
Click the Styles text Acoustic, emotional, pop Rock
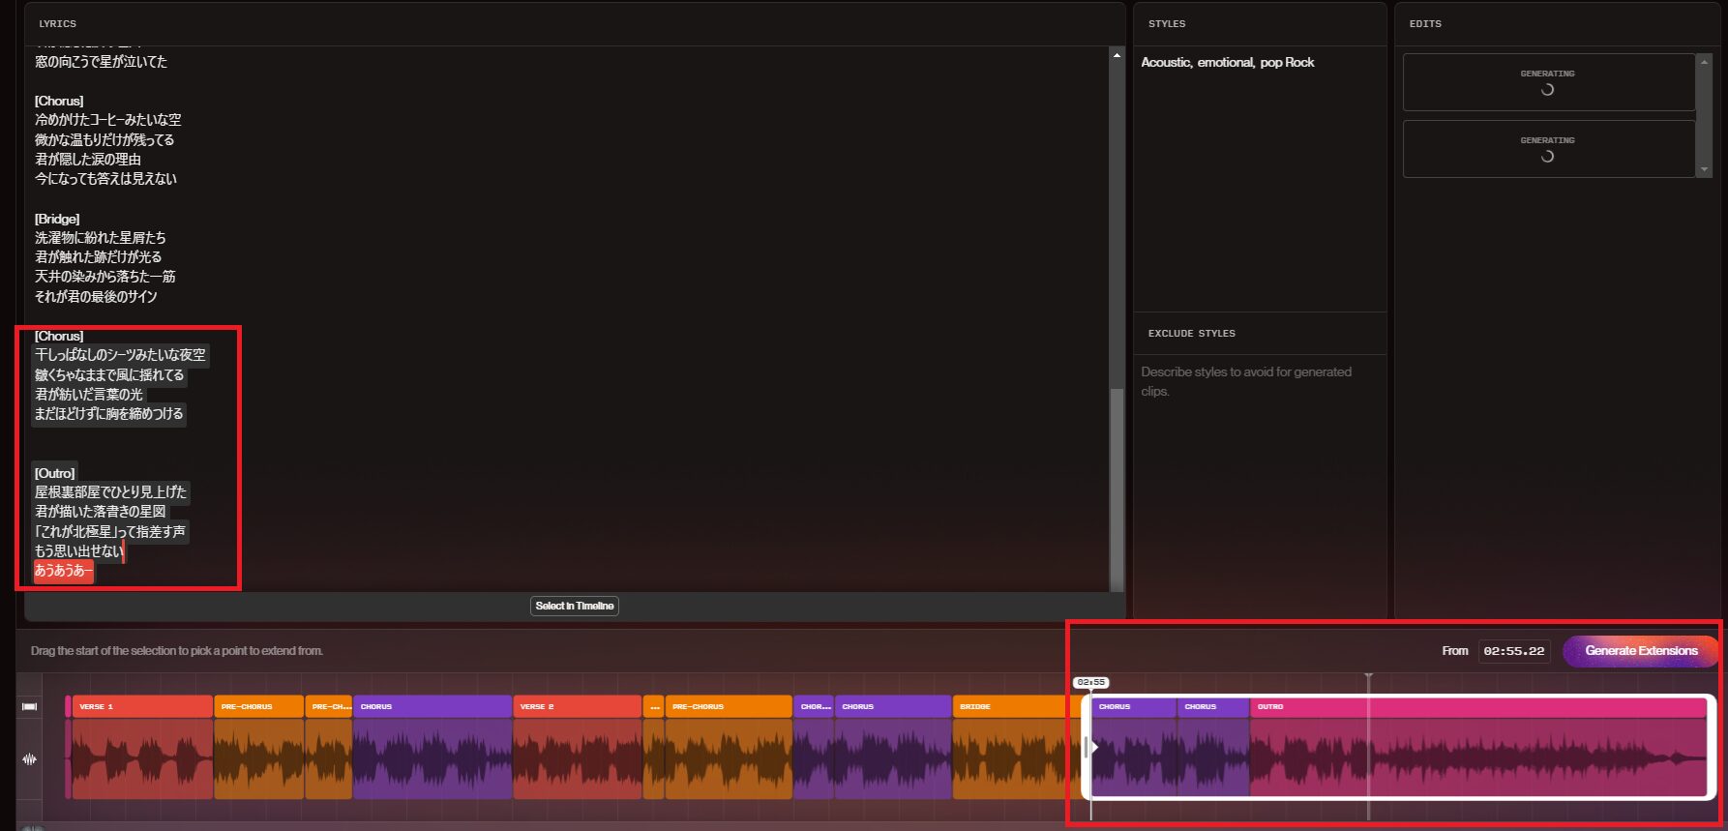1227,62
